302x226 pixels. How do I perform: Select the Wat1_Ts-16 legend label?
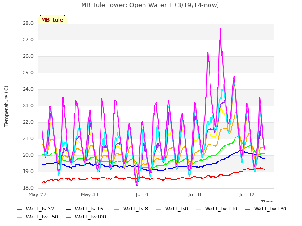[x=89, y=209]
